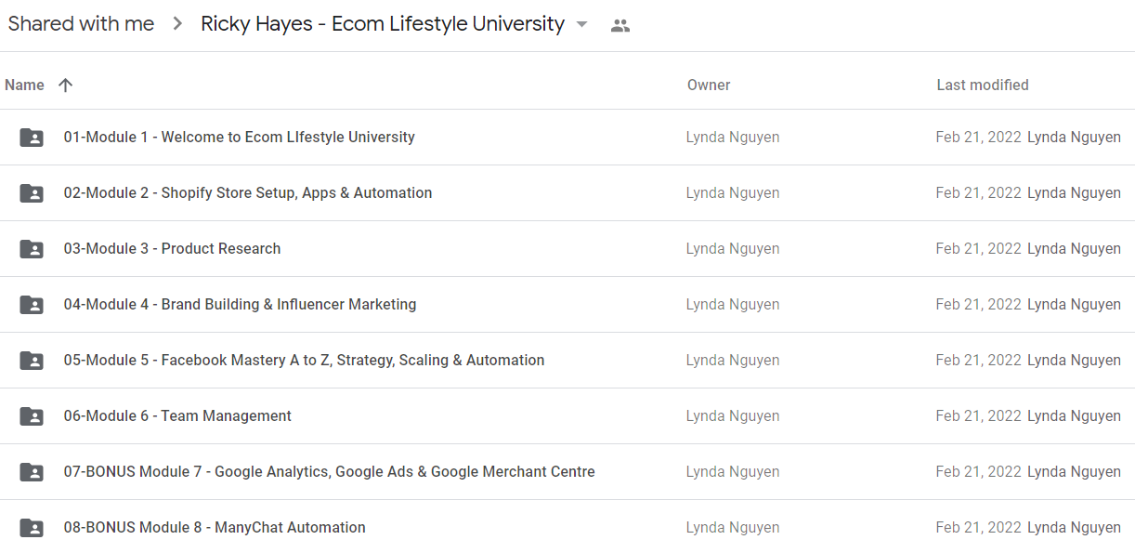This screenshot has width=1135, height=553.
Task: Click the Owner column header
Action: click(x=709, y=85)
